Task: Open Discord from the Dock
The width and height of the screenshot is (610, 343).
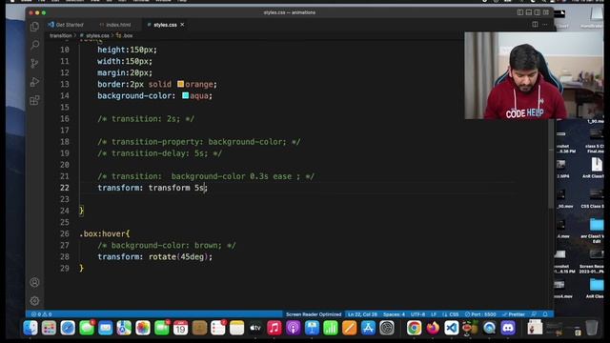Action: click(508, 328)
